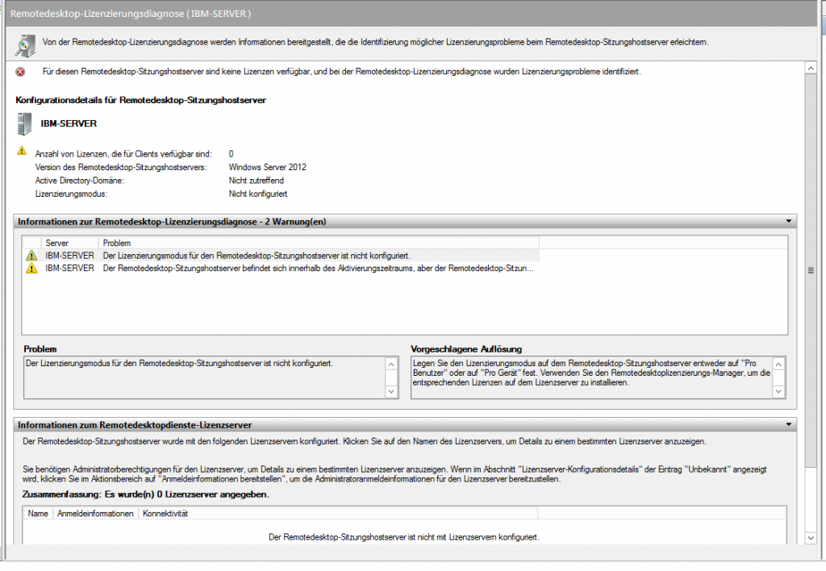Click main pane scrollbar up arrow
This screenshot has width=826, height=571.
[811, 69]
